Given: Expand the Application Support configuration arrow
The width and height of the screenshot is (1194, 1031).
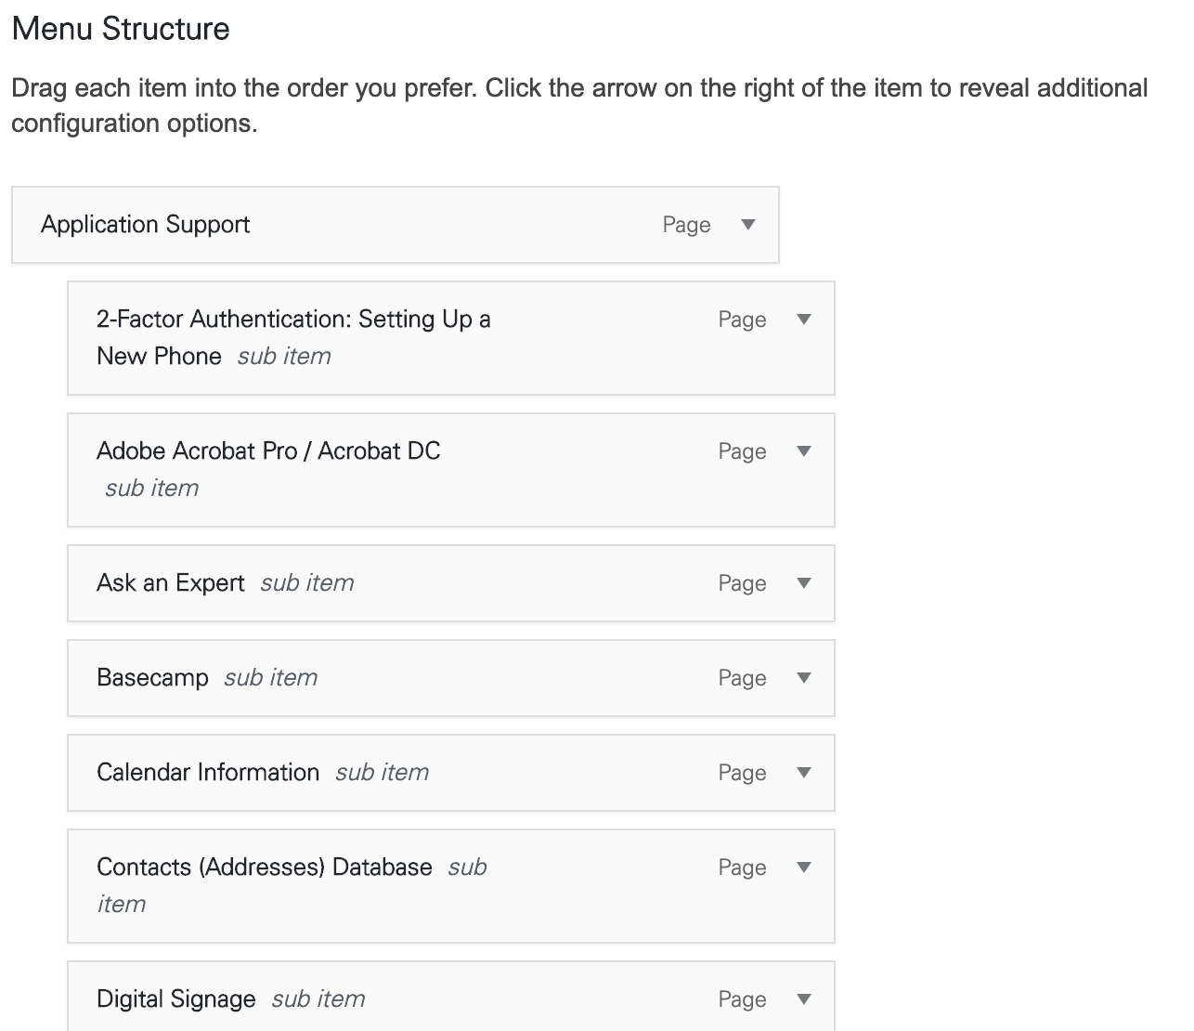Looking at the screenshot, I should 748,225.
